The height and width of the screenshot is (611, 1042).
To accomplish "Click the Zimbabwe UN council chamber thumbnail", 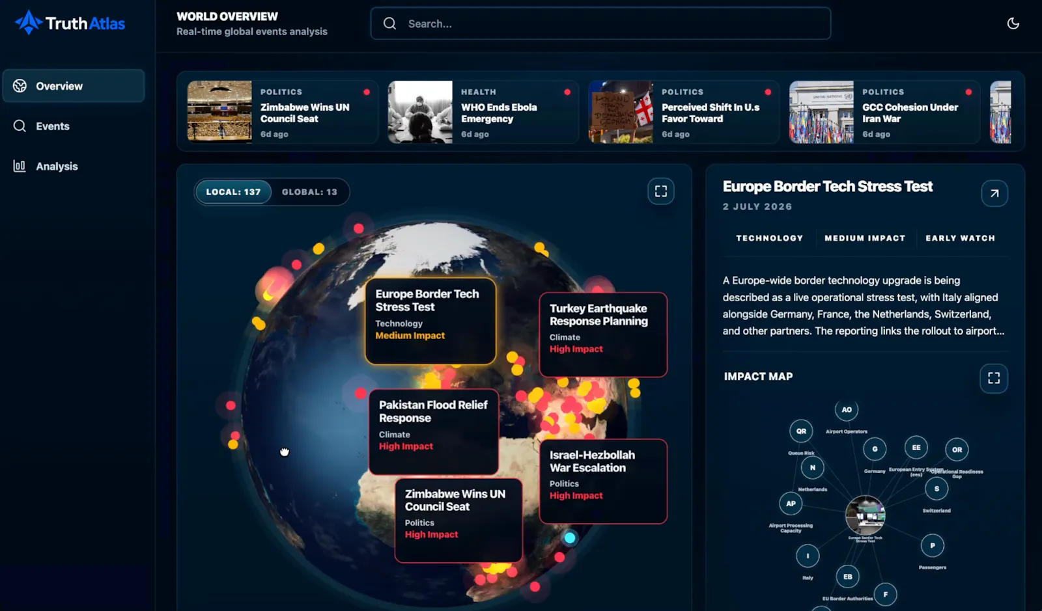I will click(219, 112).
